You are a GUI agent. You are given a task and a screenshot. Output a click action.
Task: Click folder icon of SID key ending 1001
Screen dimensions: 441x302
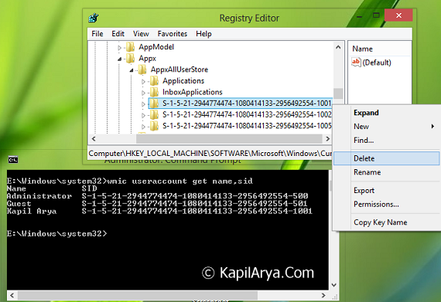coord(154,103)
